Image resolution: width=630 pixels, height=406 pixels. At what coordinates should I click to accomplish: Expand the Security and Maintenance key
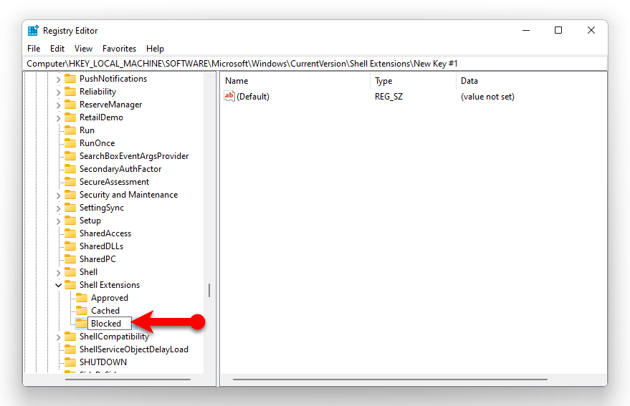[58, 195]
